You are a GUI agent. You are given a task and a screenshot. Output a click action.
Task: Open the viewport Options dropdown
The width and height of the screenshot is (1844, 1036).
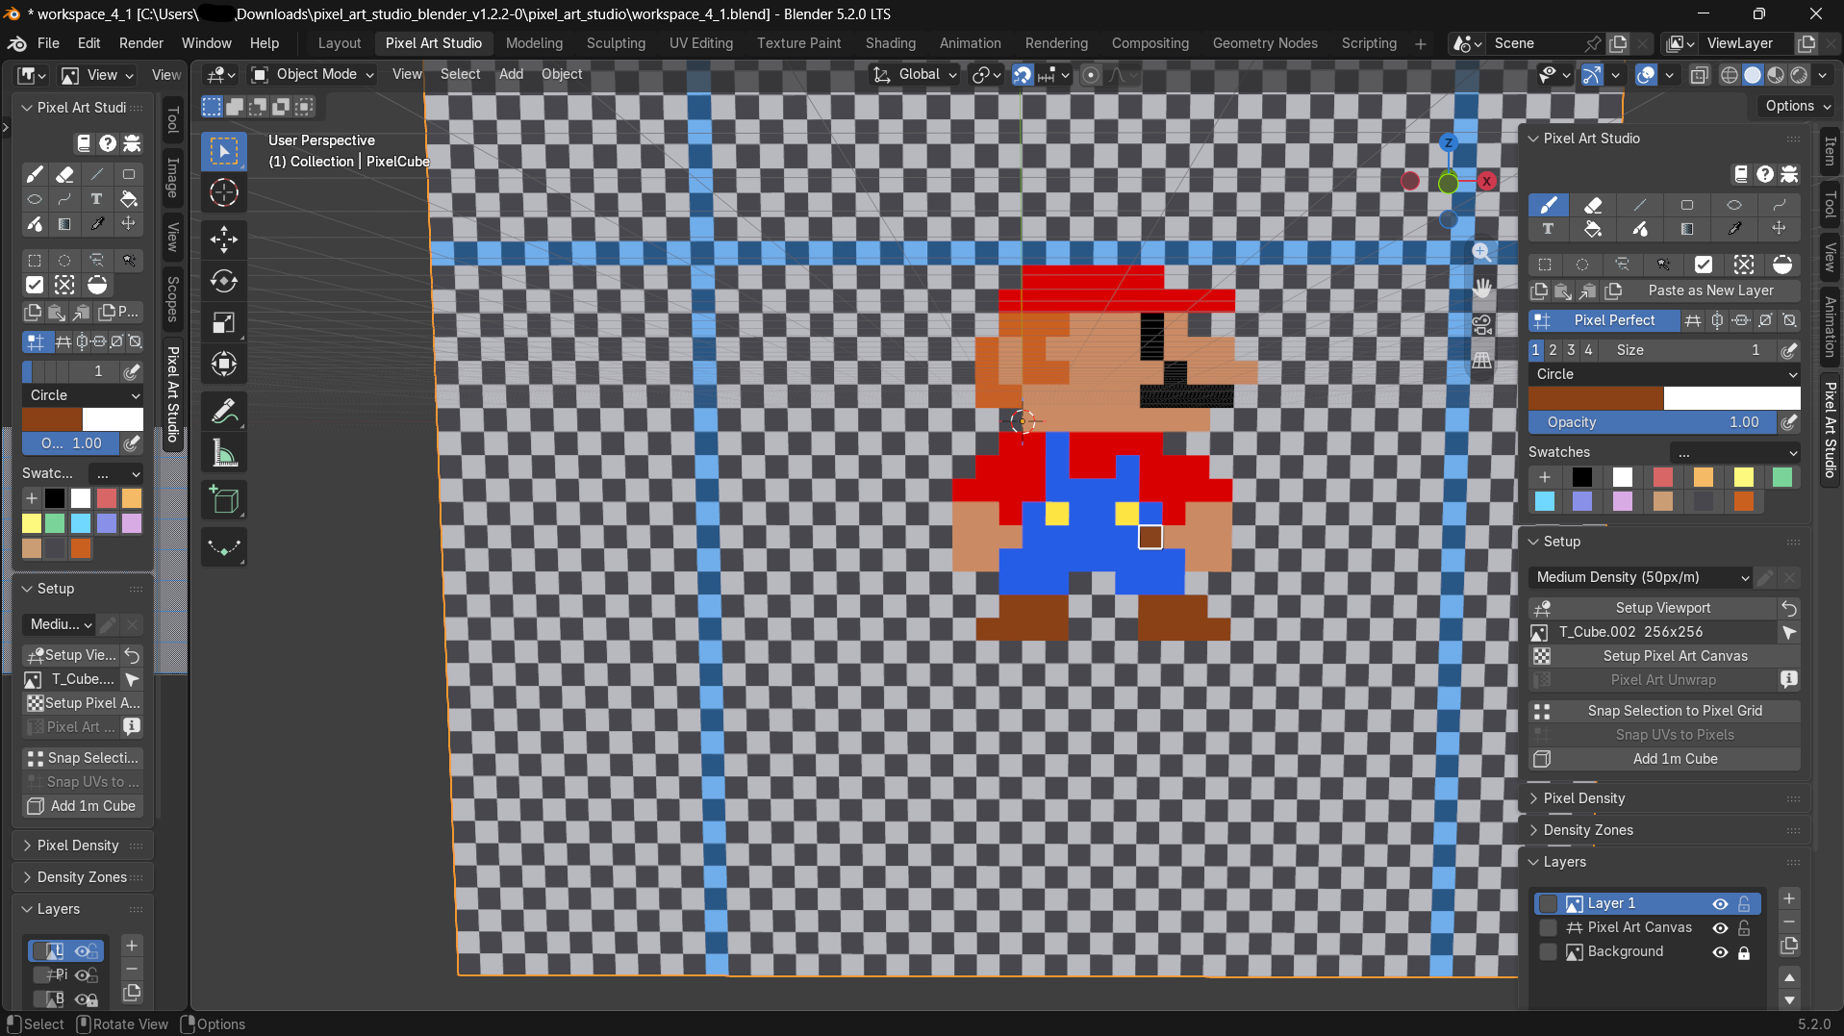click(x=1797, y=106)
